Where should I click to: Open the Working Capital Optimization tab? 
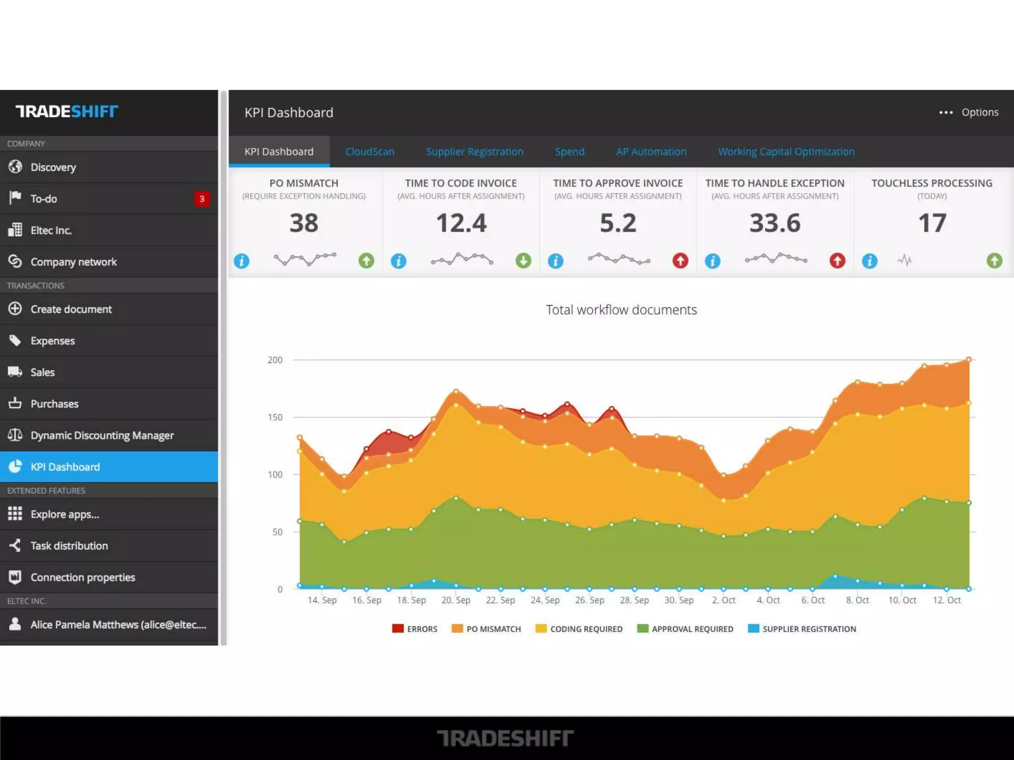pyautogui.click(x=786, y=151)
